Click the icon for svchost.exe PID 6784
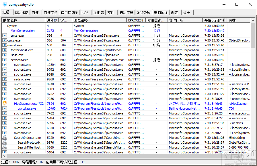This screenshot has height=166, width=257. click(5, 118)
